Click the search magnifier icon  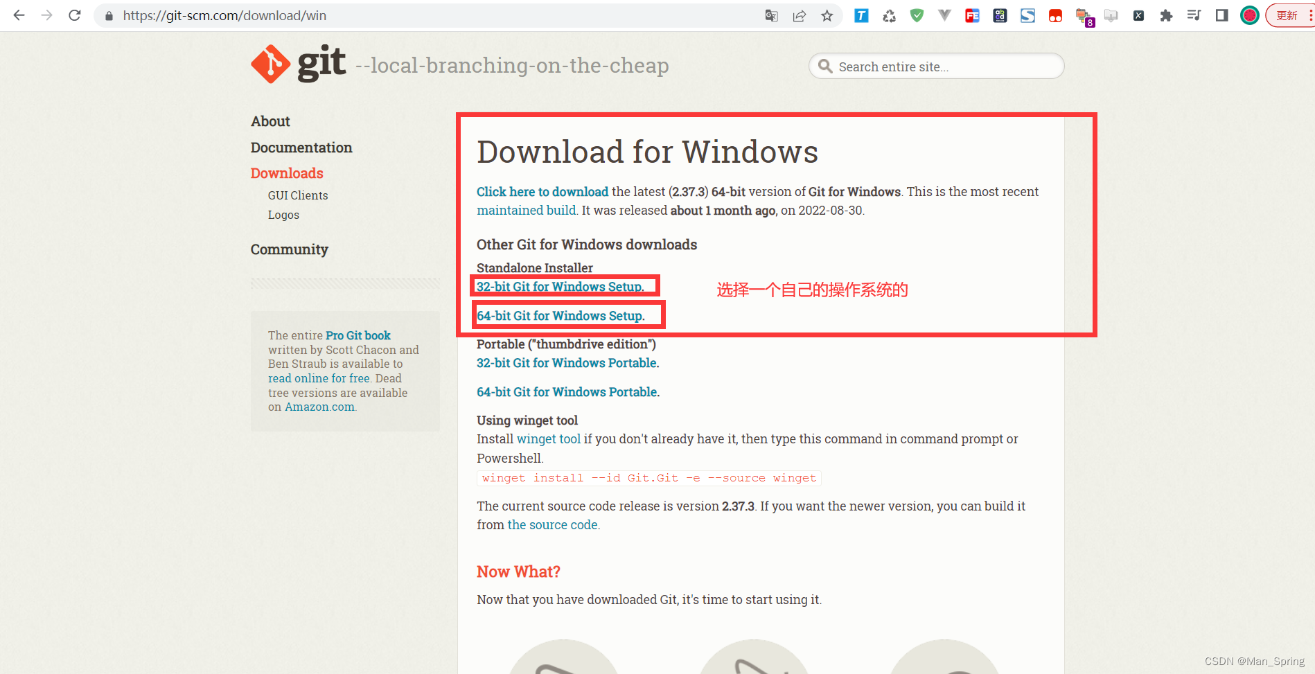pos(824,66)
